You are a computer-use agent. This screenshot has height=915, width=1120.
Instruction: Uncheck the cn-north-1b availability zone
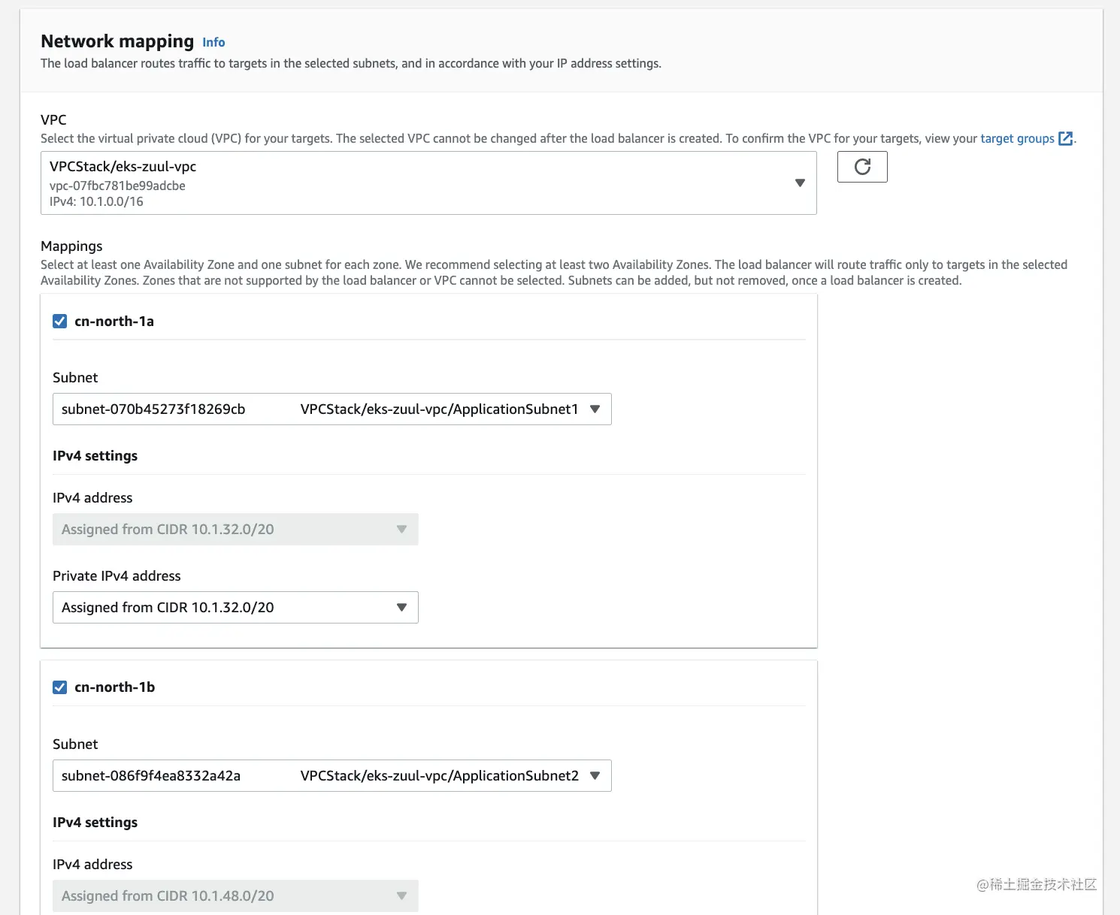[60, 687]
